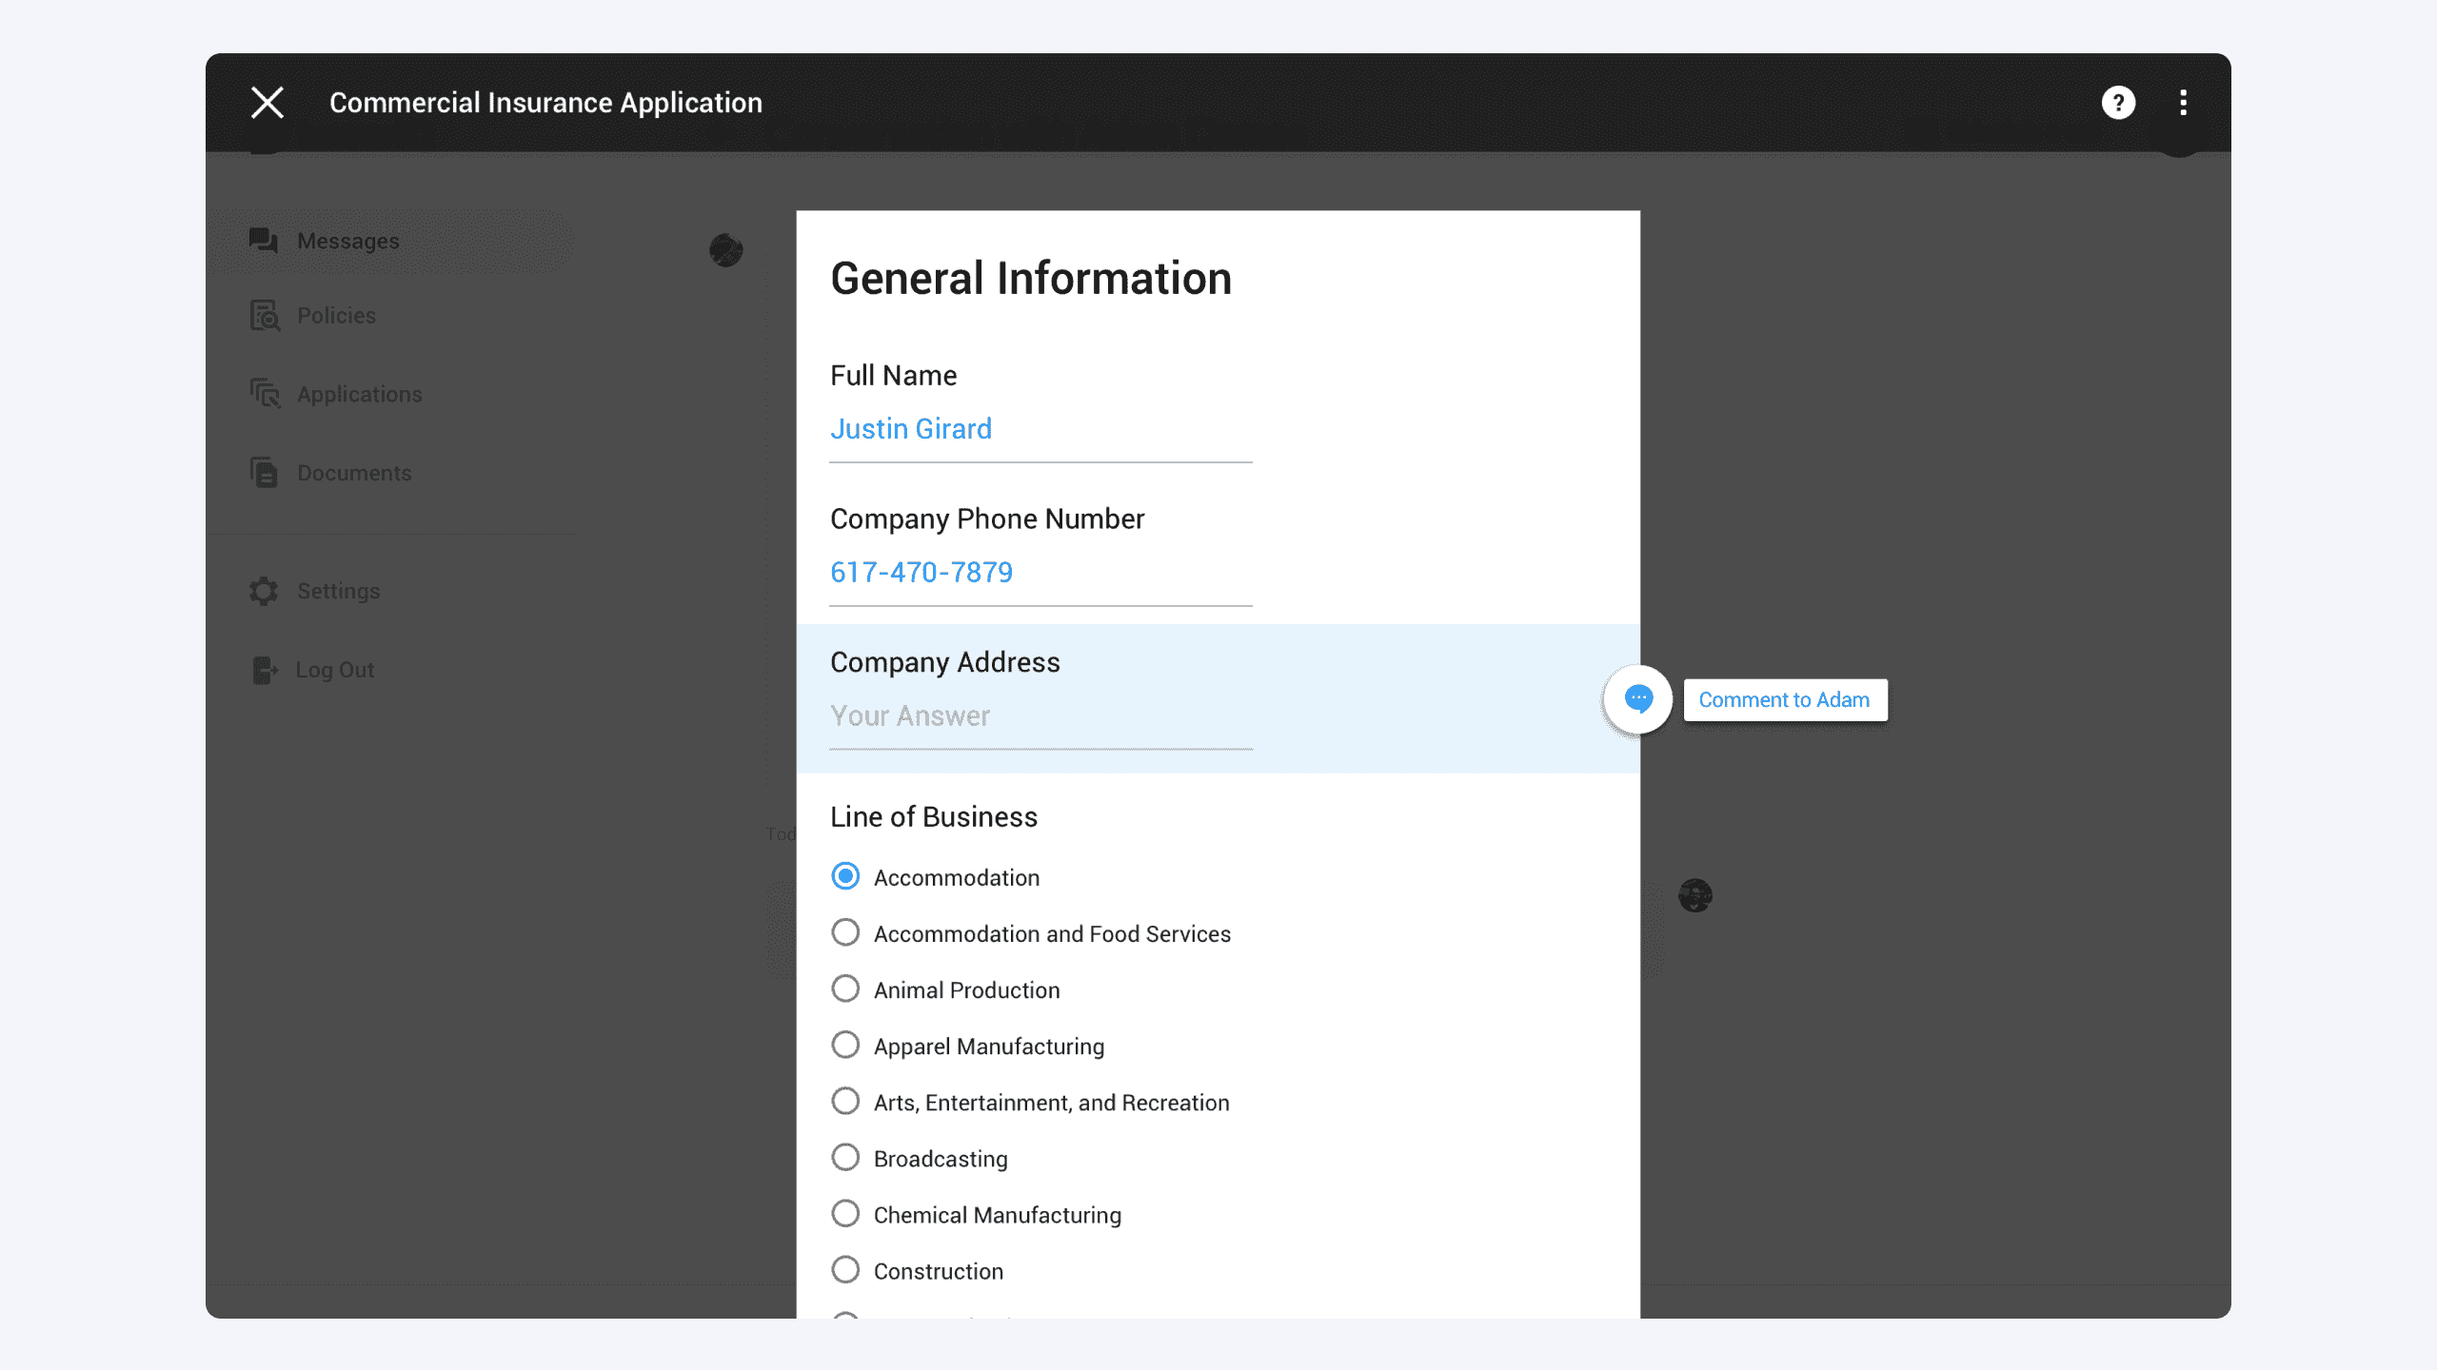Viewport: 2437px width, 1370px height.
Task: Click the Log Out icon
Action: pos(264,670)
